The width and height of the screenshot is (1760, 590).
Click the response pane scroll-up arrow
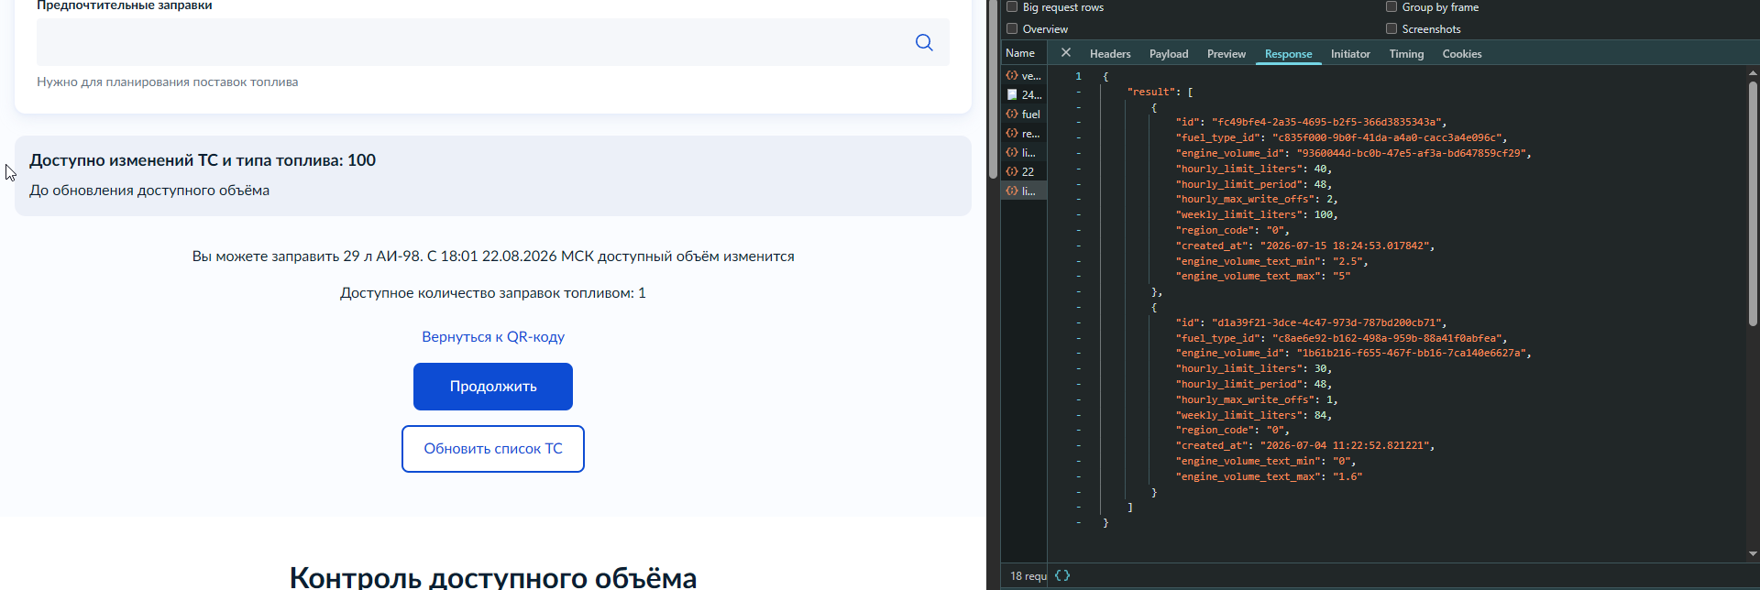pos(1753,72)
